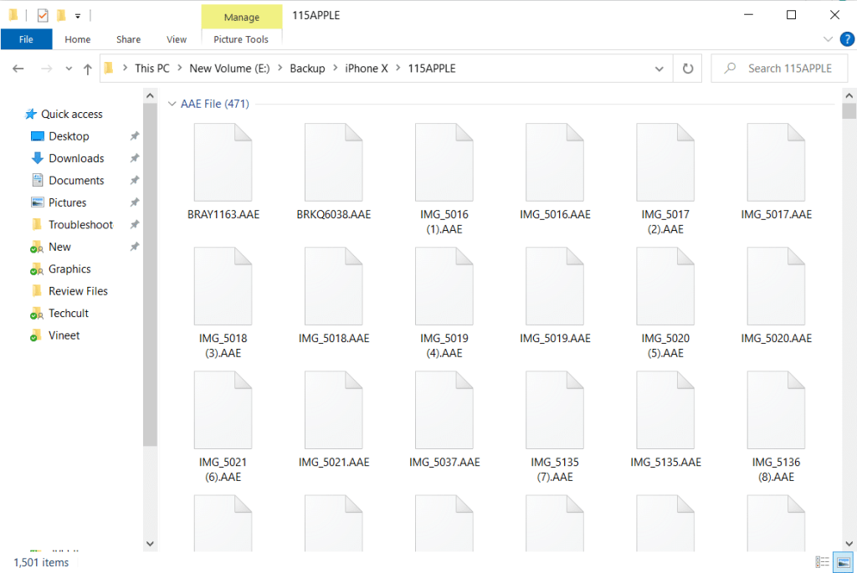Expand the ribbon chevron

pyautogui.click(x=829, y=39)
